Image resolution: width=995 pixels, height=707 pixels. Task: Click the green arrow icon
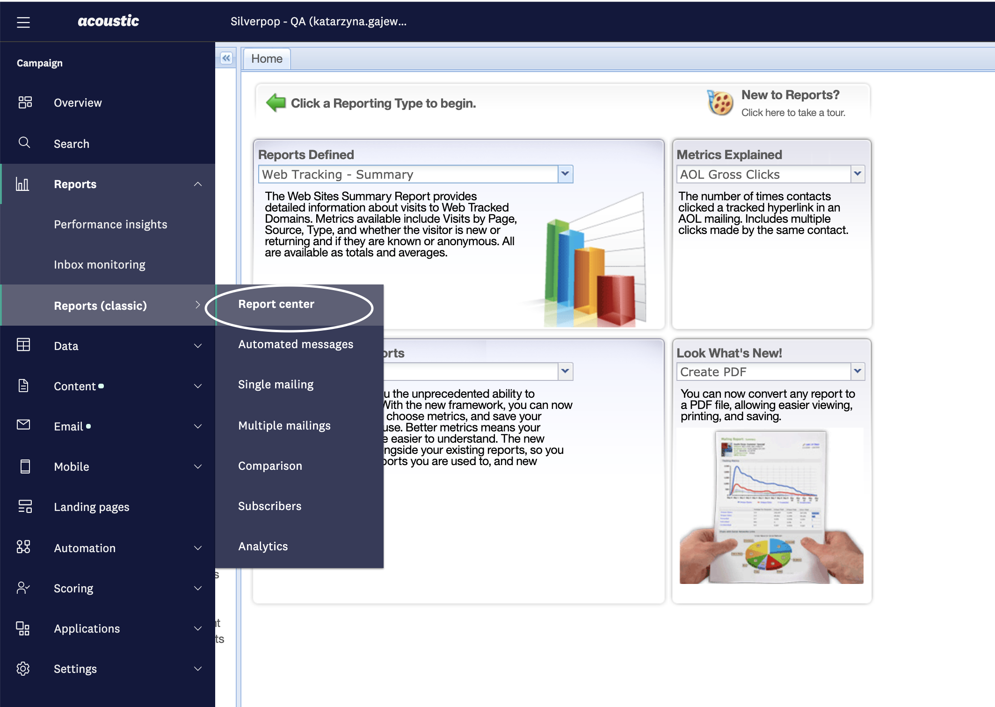pos(276,102)
